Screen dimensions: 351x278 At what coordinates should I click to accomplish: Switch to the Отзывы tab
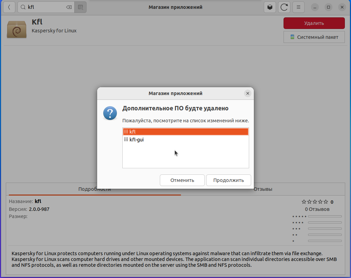[x=263, y=189]
